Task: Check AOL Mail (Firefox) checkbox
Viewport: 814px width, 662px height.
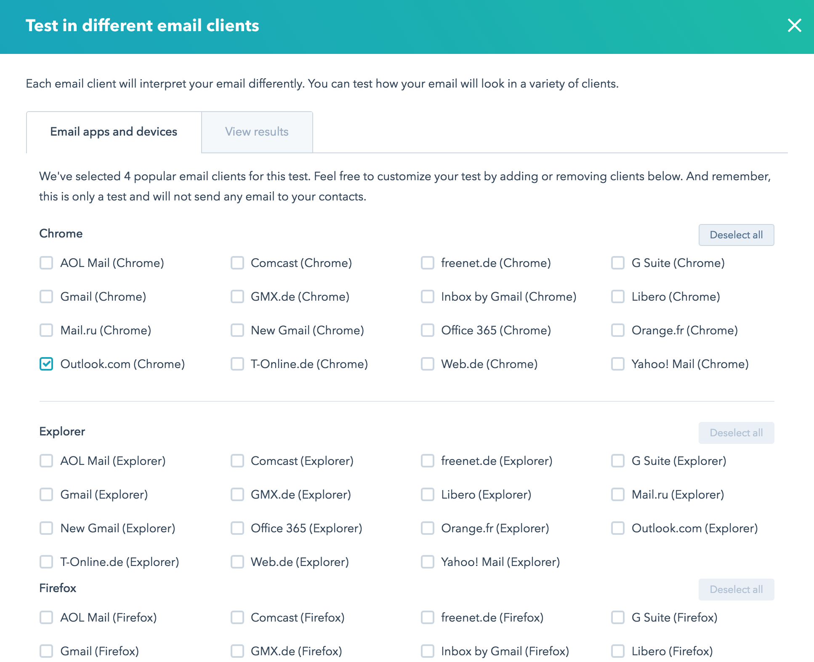Action: click(46, 617)
